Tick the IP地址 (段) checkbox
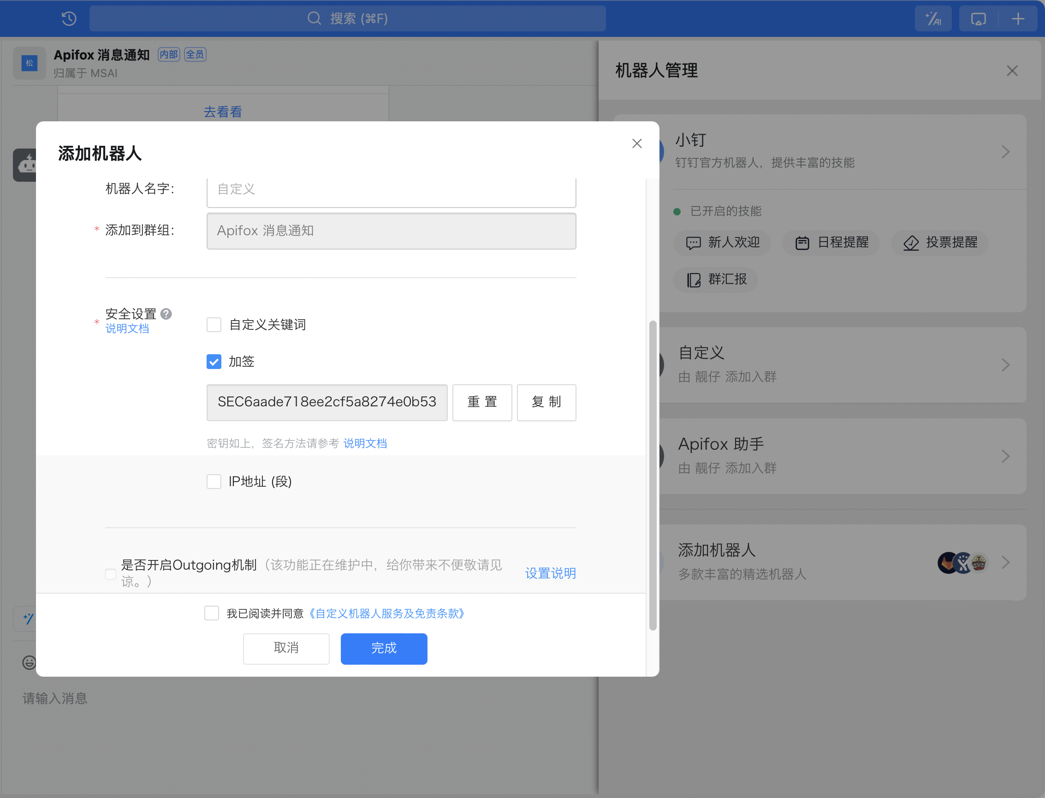This screenshot has height=798, width=1045. pos(214,482)
